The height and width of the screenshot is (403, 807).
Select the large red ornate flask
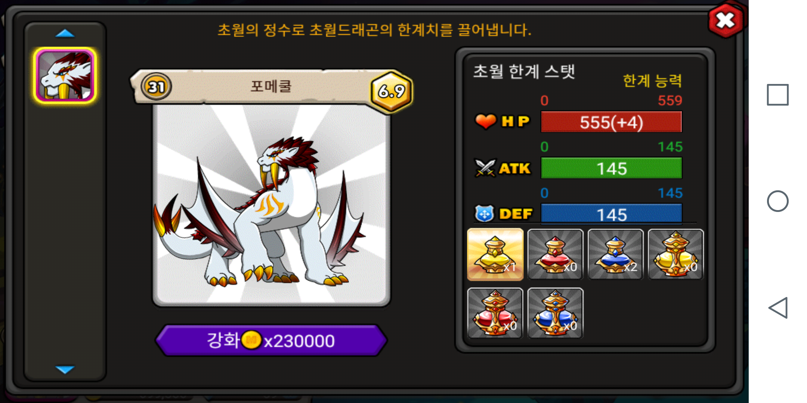click(495, 313)
